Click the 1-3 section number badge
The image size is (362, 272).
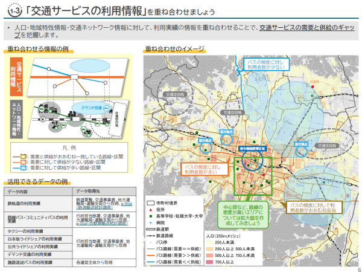(x=12, y=10)
